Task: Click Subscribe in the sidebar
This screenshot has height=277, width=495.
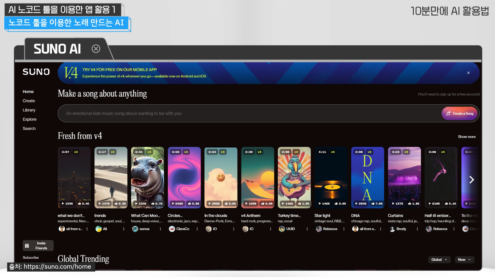Action: point(31,258)
